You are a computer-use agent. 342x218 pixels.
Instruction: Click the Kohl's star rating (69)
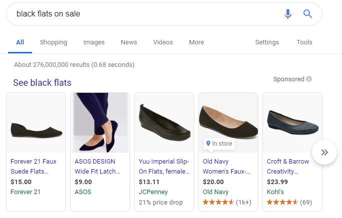tap(289, 203)
